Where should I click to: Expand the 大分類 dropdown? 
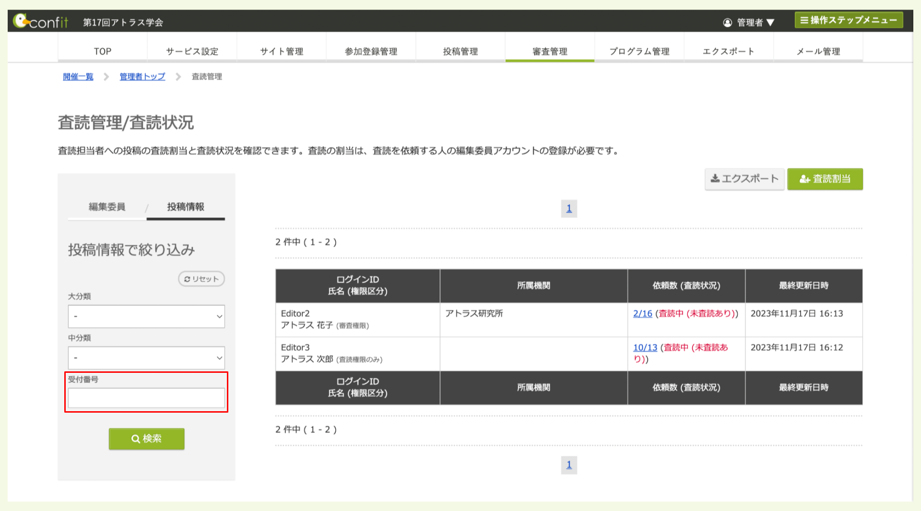point(146,317)
